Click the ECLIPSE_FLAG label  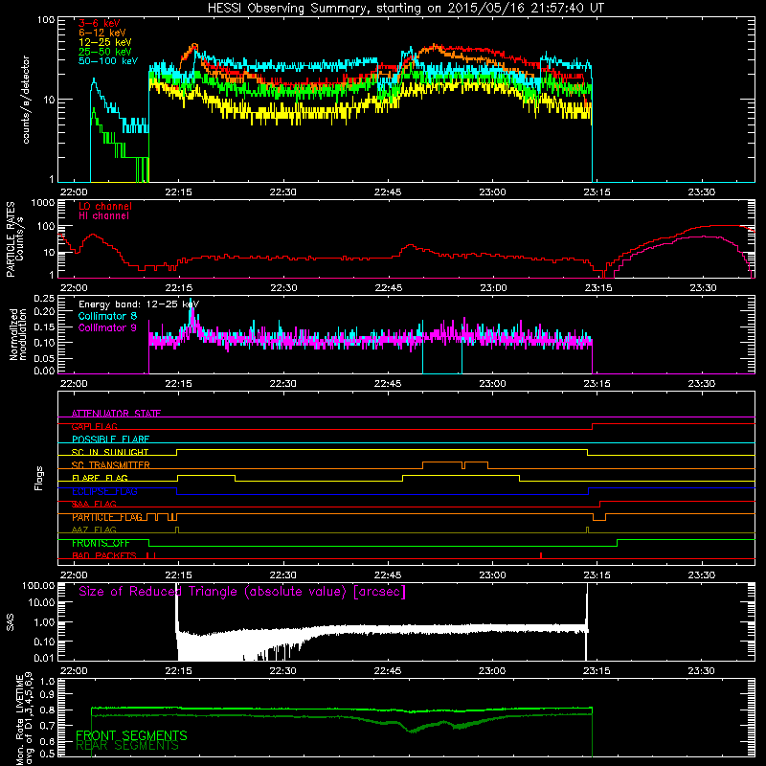[x=104, y=491]
